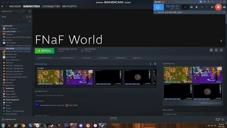Click the FNaF World settings gear
227x128 pixels.
pos(211,50)
